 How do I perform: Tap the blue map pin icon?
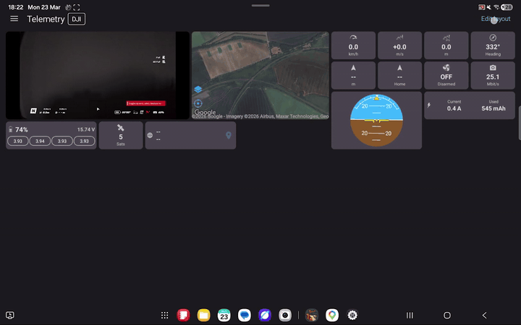pyautogui.click(x=228, y=135)
